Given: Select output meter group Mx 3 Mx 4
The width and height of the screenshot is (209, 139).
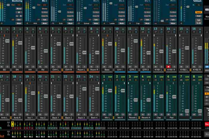Looking at the screenshot, I should pos(40,137).
